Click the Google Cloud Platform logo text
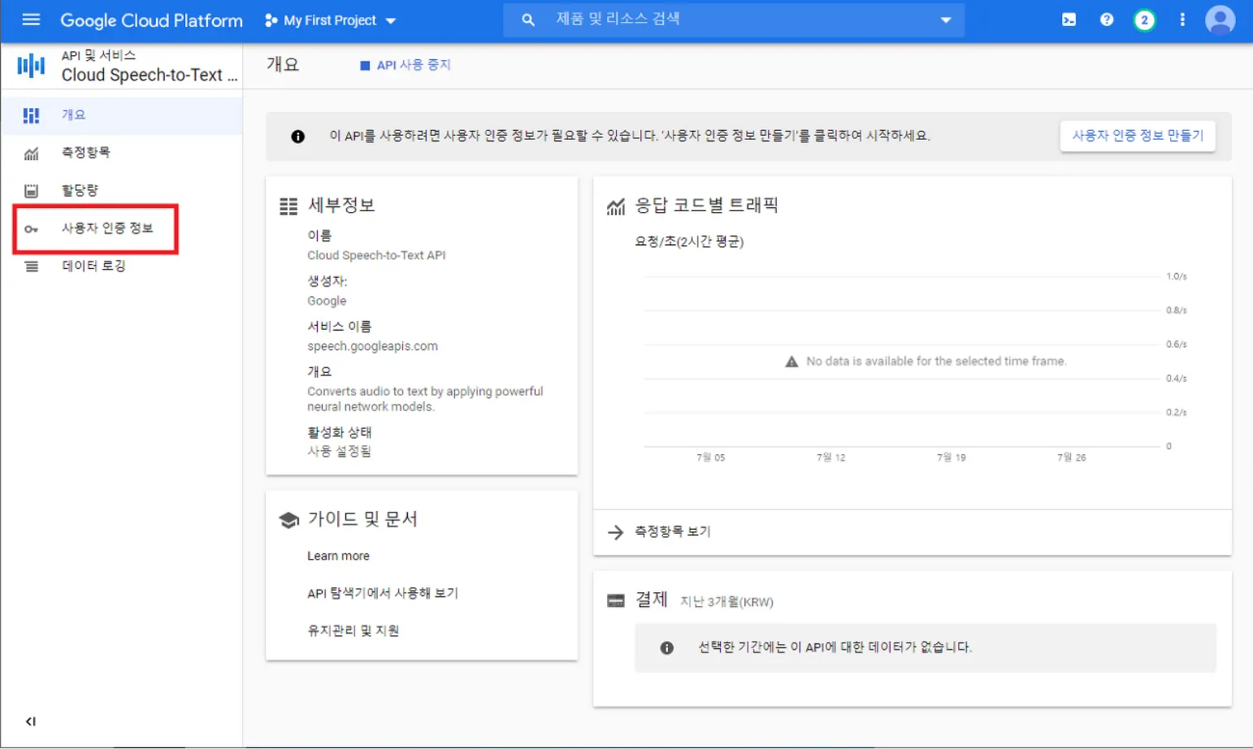The height and width of the screenshot is (749, 1253). (151, 20)
